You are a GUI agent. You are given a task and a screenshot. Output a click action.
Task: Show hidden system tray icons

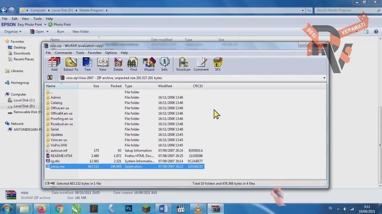pos(338,209)
